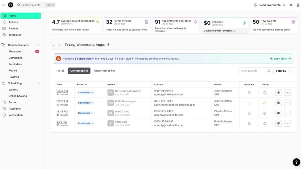Collapse the Scheduling sidebar section
Image resolution: width=301 pixels, height=169 pixels.
pos(38,83)
